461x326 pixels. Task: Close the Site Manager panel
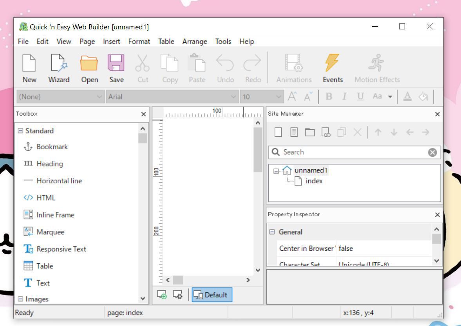[x=437, y=114]
